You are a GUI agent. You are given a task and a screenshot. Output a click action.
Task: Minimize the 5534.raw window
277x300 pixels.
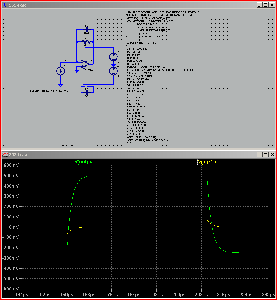[259, 154]
